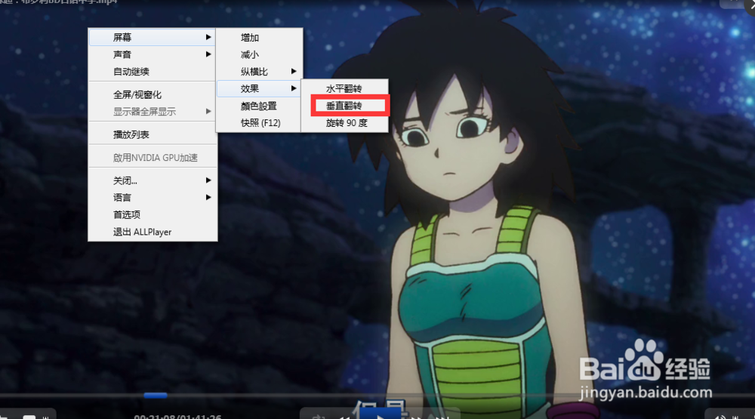Image resolution: width=755 pixels, height=419 pixels.
Task: Open 播放列表 from the context menu
Action: tap(153, 134)
